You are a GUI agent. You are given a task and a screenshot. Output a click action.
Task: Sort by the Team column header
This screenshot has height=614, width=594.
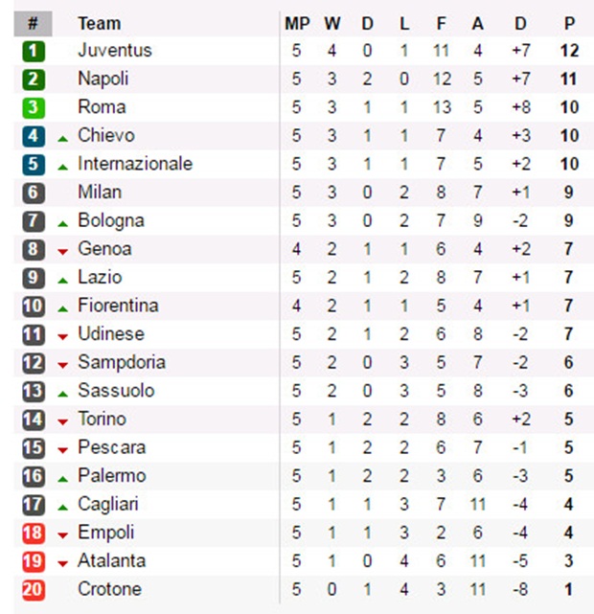pyautogui.click(x=99, y=24)
